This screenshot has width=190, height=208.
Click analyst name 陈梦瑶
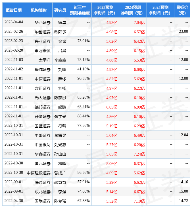point(60,201)
